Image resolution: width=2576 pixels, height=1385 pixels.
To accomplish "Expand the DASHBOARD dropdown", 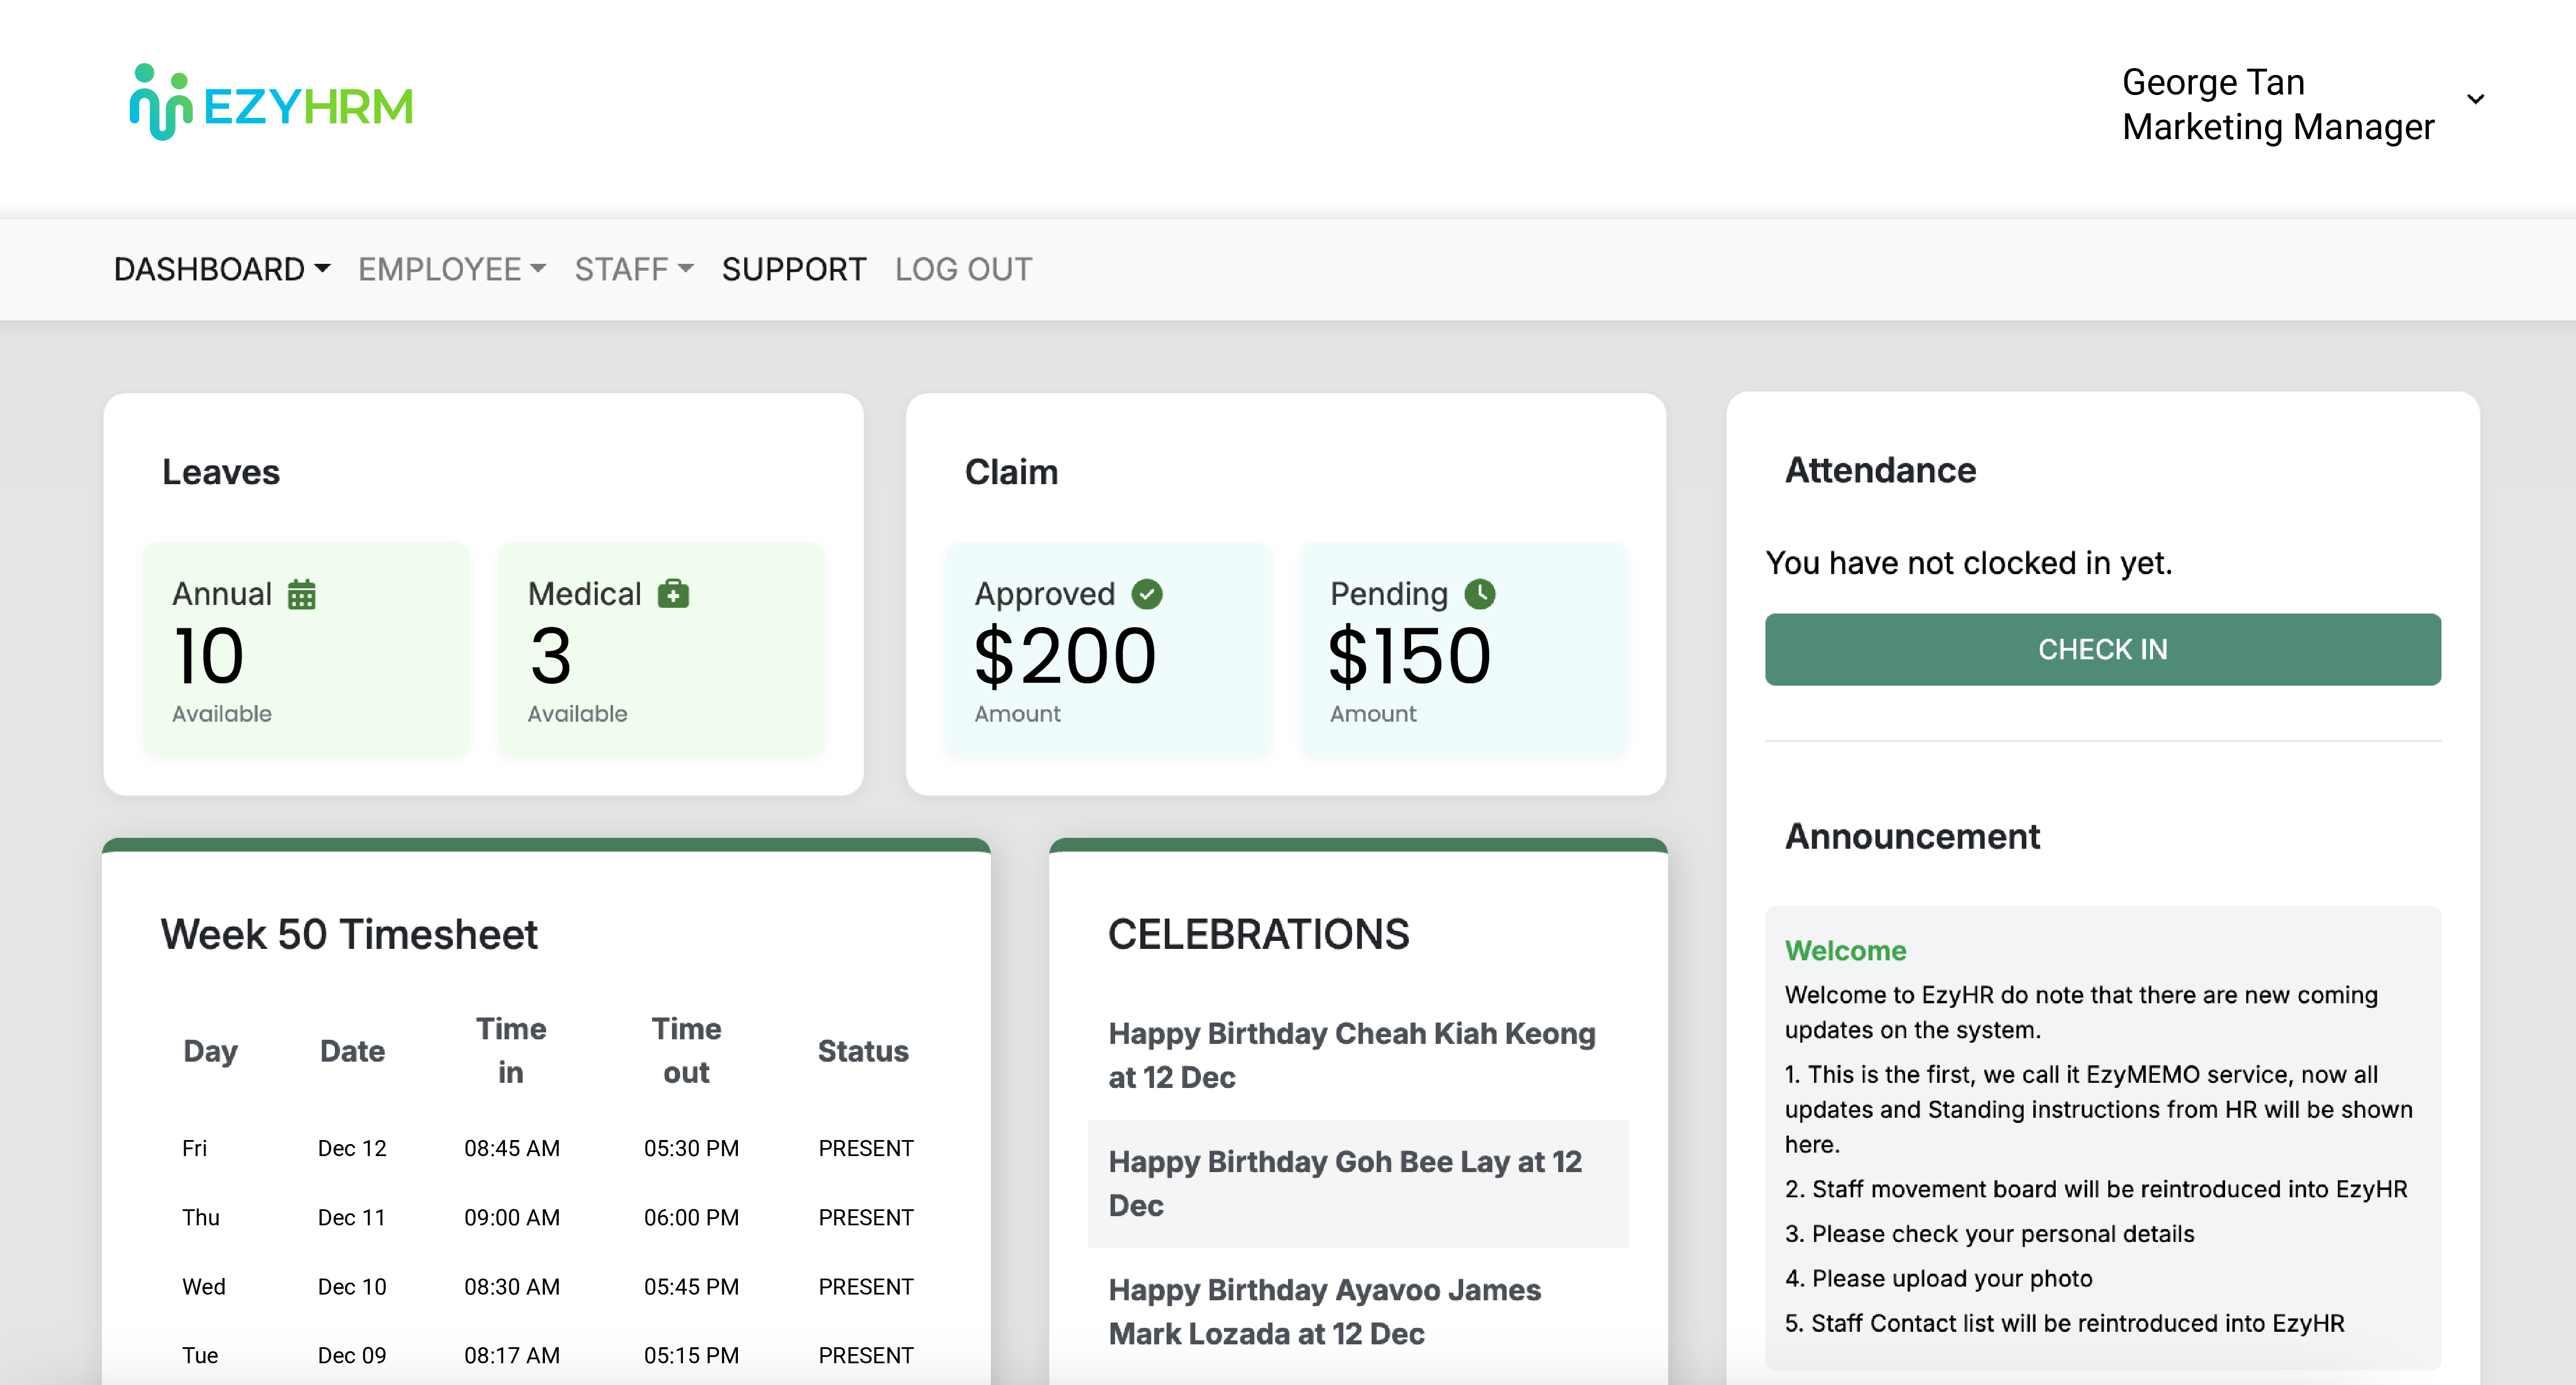I will click(222, 268).
